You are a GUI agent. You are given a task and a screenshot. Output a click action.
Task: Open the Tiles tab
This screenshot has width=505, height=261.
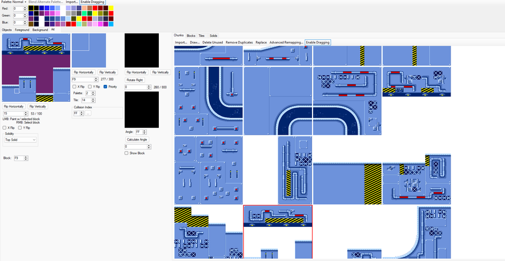pyautogui.click(x=201, y=35)
